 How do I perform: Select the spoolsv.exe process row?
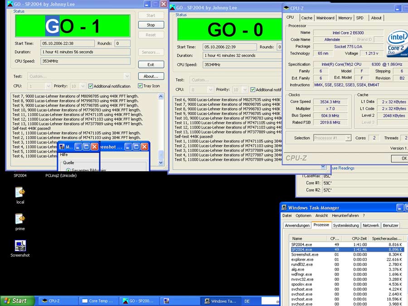click(347, 284)
